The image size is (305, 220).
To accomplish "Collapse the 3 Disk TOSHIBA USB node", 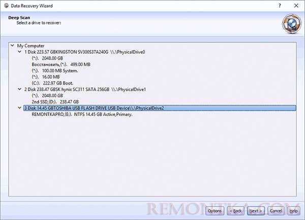I will 19,108.
